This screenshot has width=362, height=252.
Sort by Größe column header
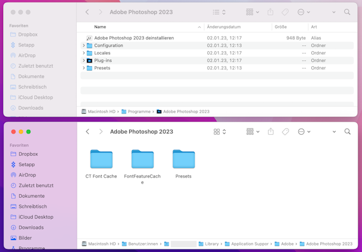click(x=280, y=27)
